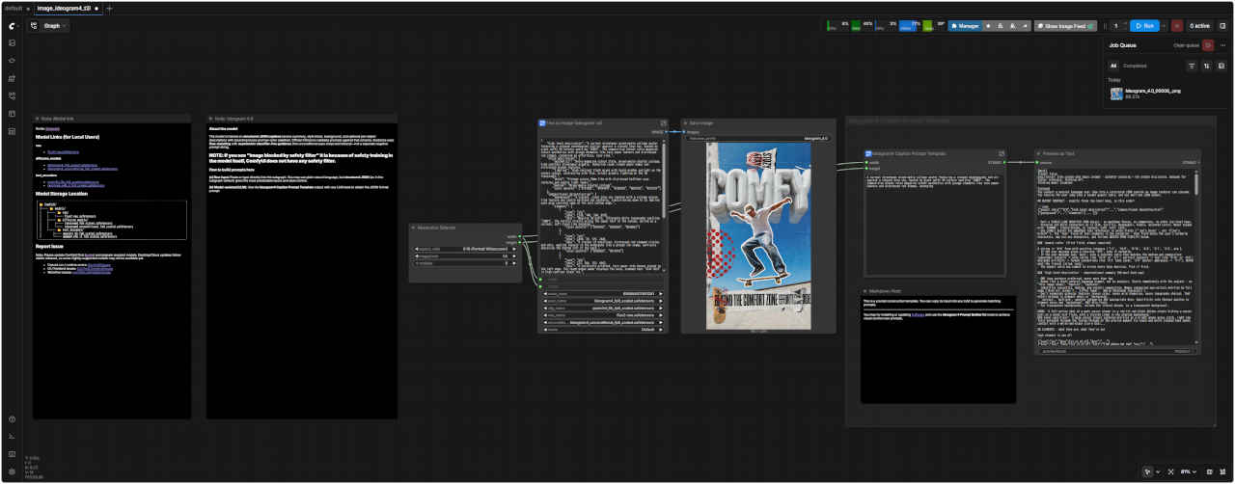
Task: Click select mode icon in bottom-right toolbar
Action: click(1147, 471)
